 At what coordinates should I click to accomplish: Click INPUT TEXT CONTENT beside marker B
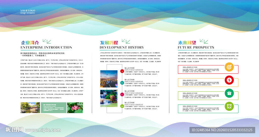coord(134,81)
